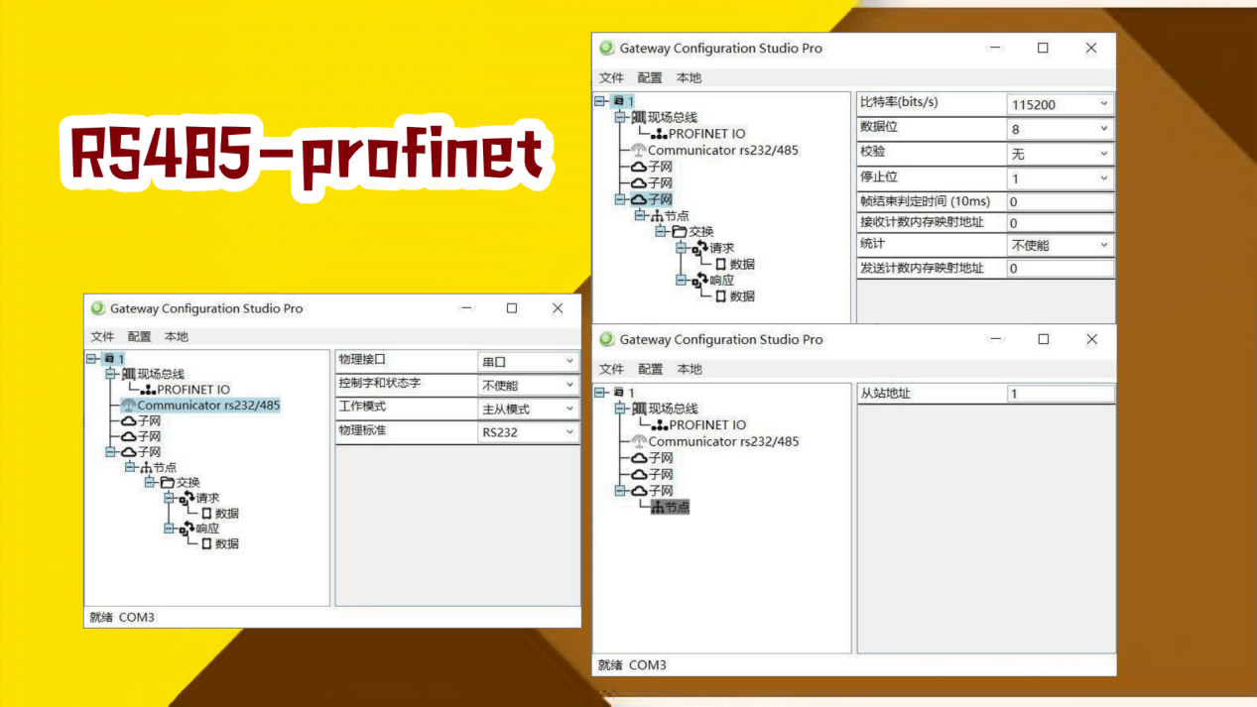Open 文件 menu in upper-right window

(x=612, y=77)
